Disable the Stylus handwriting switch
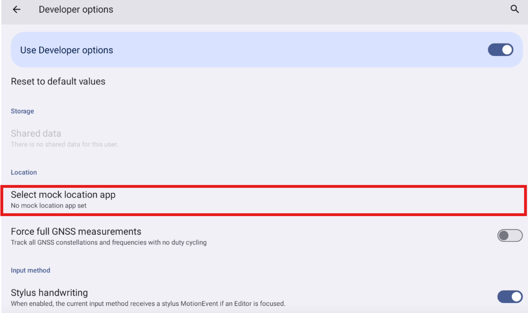This screenshot has width=528, height=313. (x=510, y=297)
